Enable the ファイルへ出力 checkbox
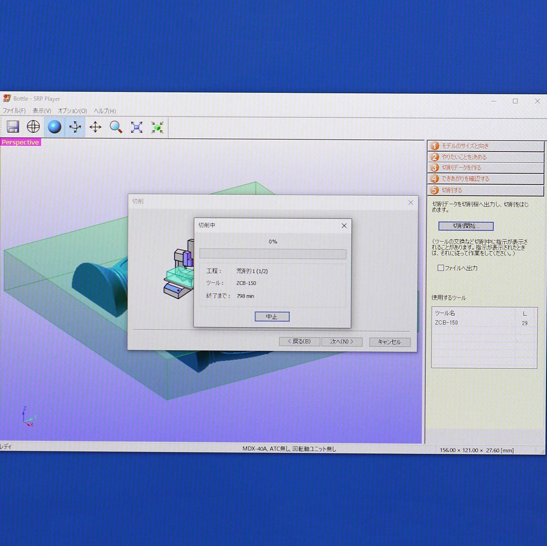547x546 pixels. (x=441, y=268)
